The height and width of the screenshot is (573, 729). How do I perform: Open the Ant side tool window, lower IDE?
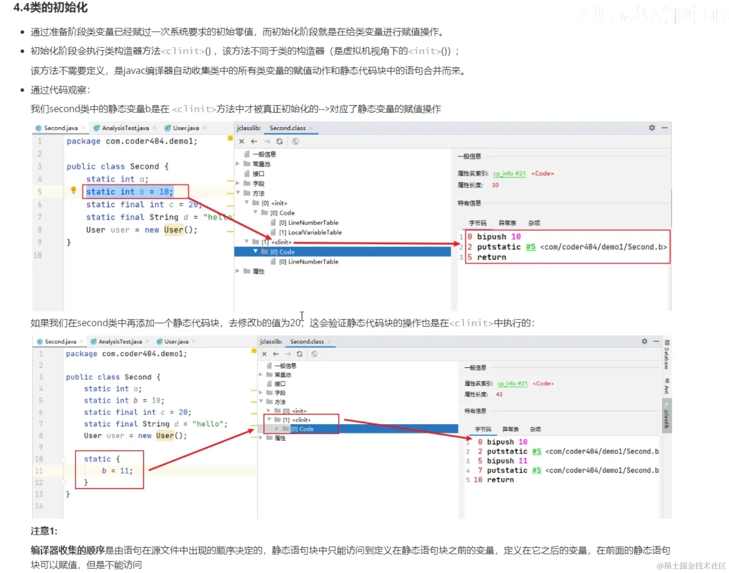[666, 386]
